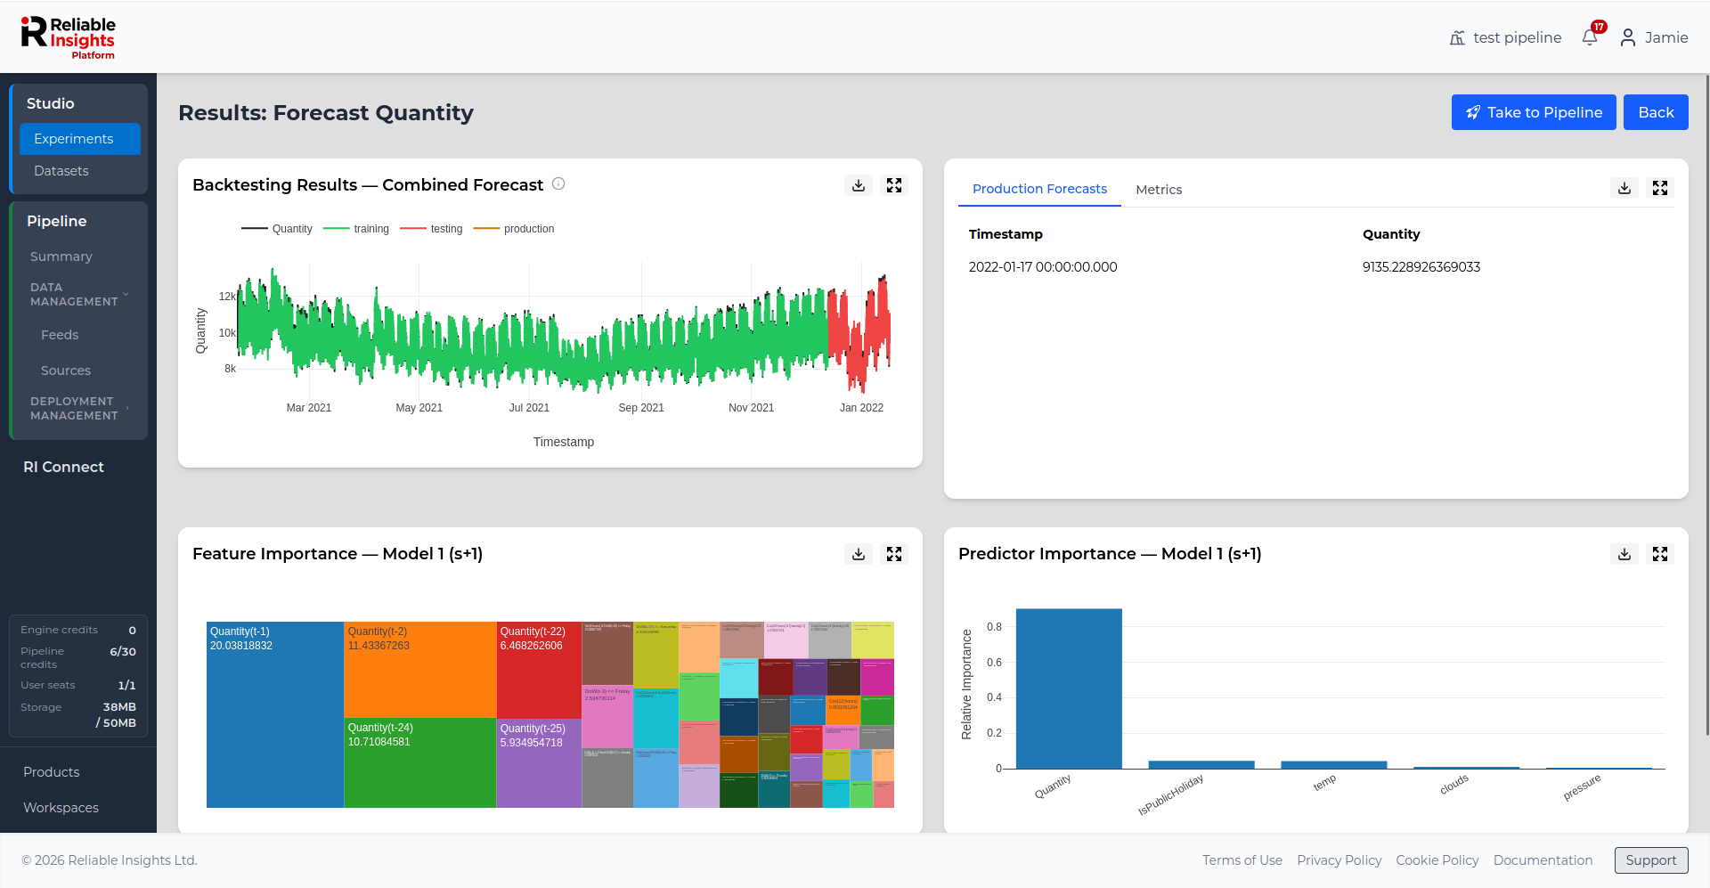Click the Combined Forecast info icon

click(558, 183)
